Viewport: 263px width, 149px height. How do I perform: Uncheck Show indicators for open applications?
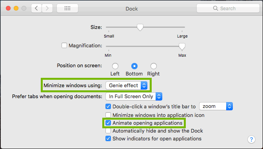click(x=108, y=138)
